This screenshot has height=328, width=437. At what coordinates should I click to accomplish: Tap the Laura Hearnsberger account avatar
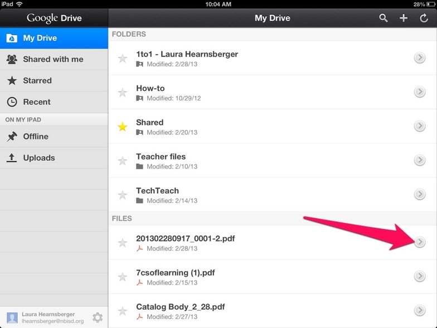tap(12, 317)
